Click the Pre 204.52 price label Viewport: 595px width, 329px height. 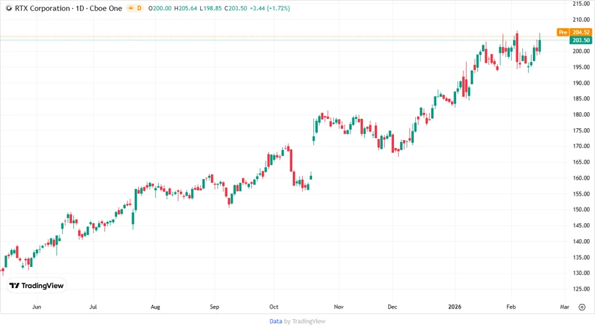[574, 32]
